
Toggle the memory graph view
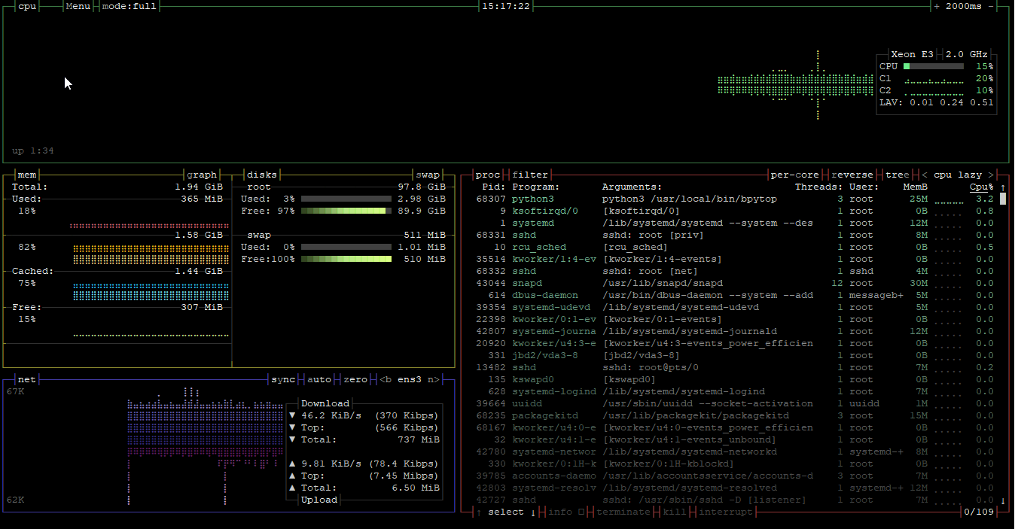click(202, 175)
